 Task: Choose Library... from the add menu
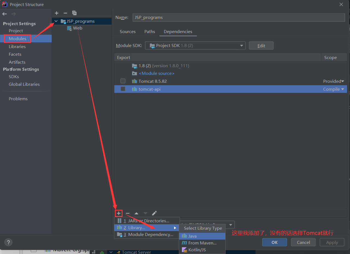pos(147,228)
